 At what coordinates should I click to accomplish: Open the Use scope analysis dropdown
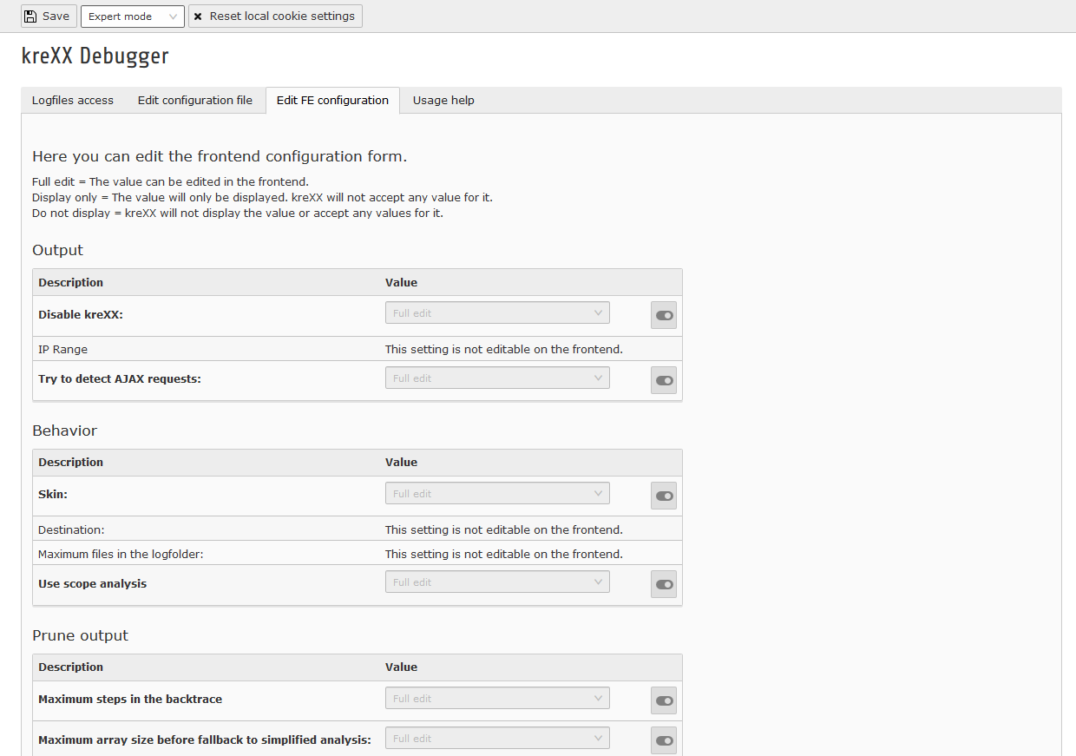click(497, 582)
